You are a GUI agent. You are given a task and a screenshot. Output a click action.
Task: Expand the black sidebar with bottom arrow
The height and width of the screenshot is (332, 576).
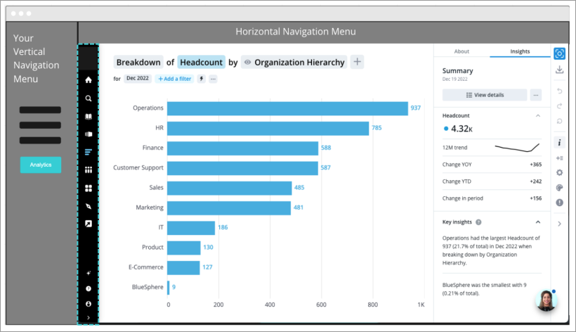[x=89, y=318]
